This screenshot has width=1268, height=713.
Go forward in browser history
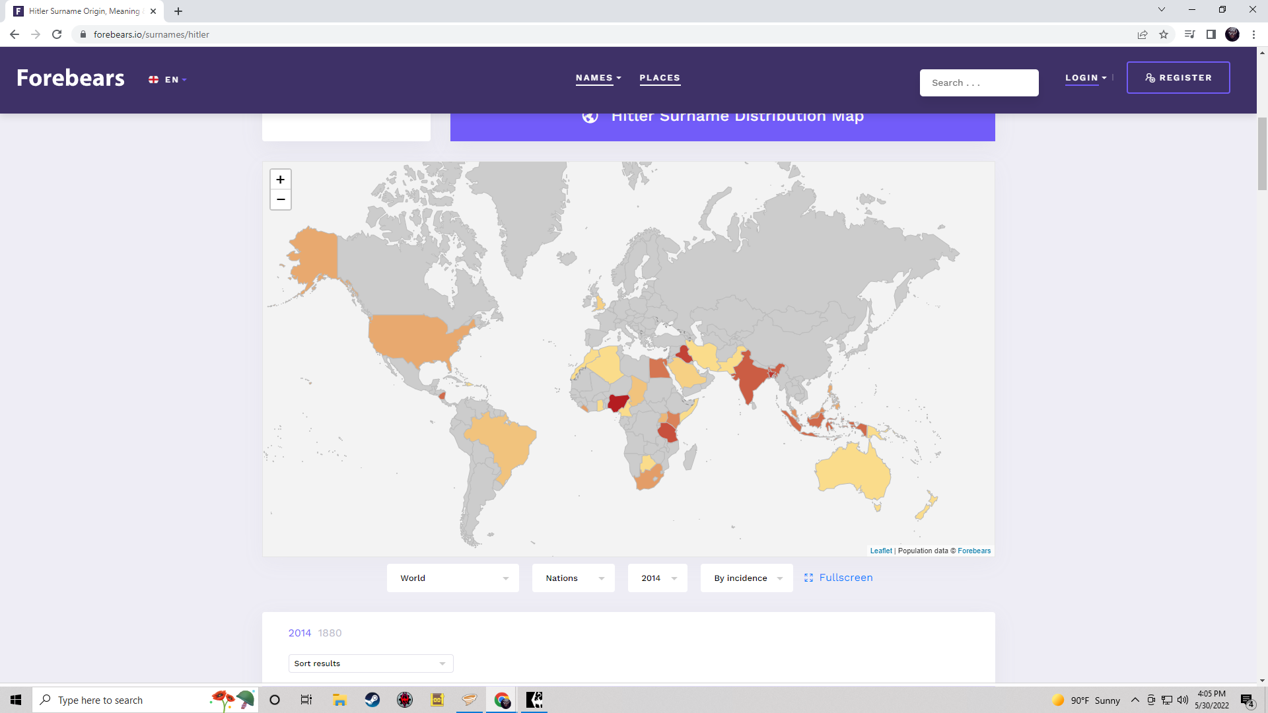tap(36, 34)
